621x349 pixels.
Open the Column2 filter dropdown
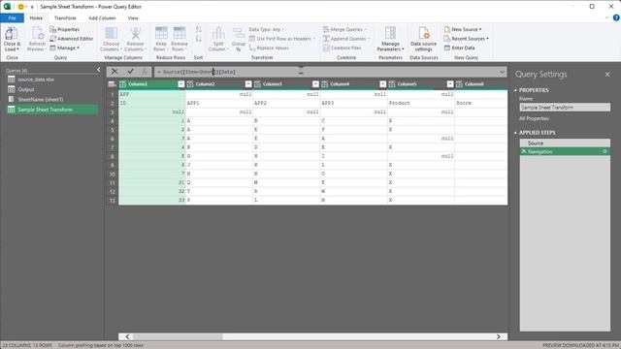coord(248,84)
